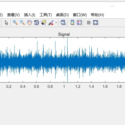Click the Signal plot title
This screenshot has height=125, width=125.
[x=64, y=34]
